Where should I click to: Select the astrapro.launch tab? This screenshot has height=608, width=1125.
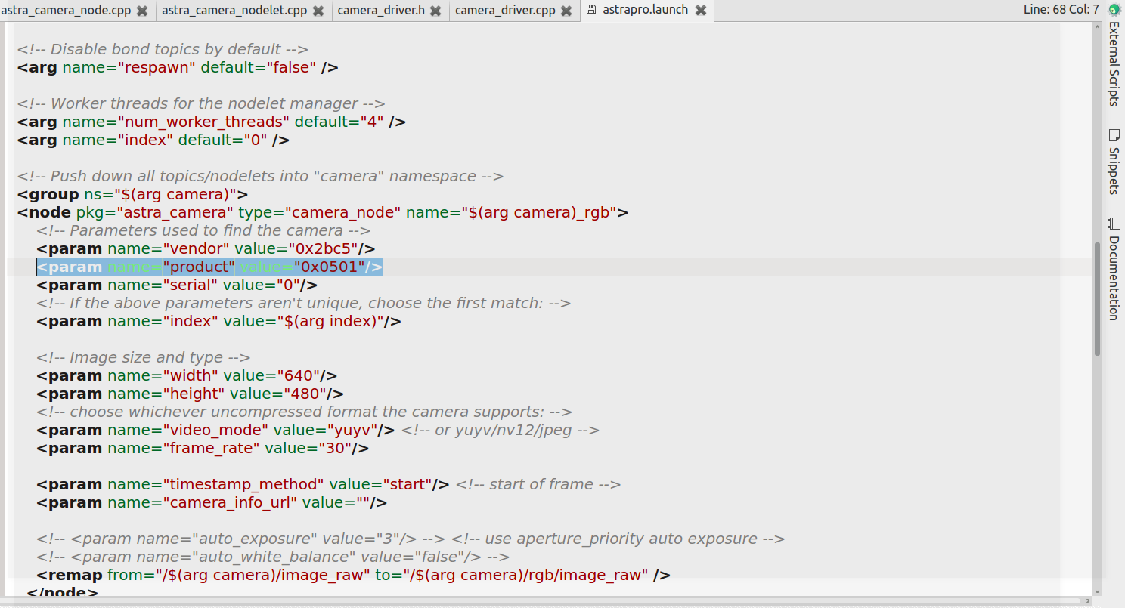click(x=645, y=11)
